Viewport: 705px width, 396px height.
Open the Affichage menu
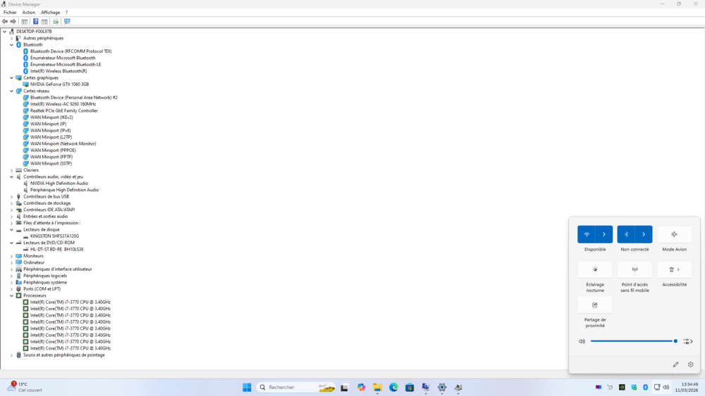50,13
